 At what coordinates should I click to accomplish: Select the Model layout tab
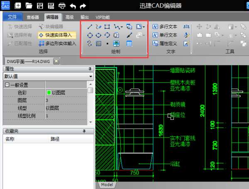click(107, 184)
